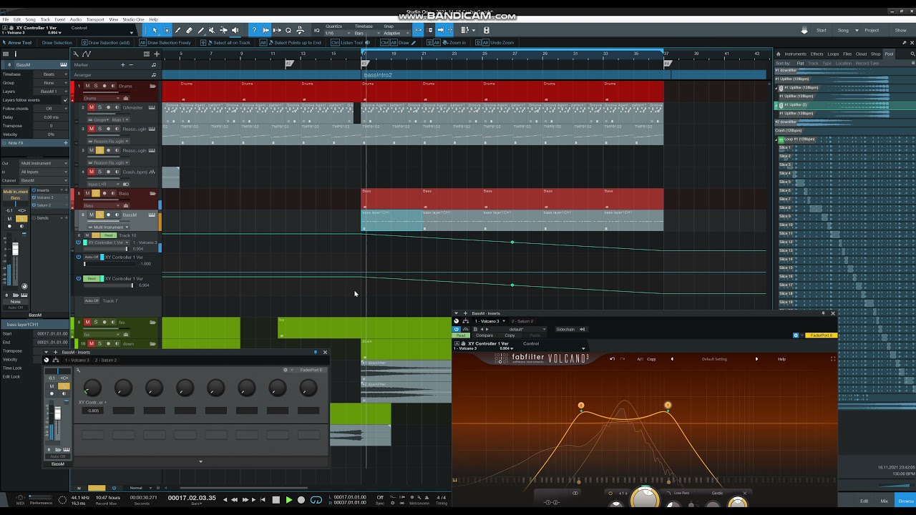Toggle Layers follow events checkbox
Viewport: 916px width, 515px height.
(65, 100)
